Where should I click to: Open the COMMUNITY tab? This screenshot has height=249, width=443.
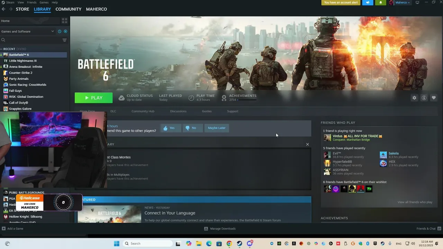click(69, 9)
